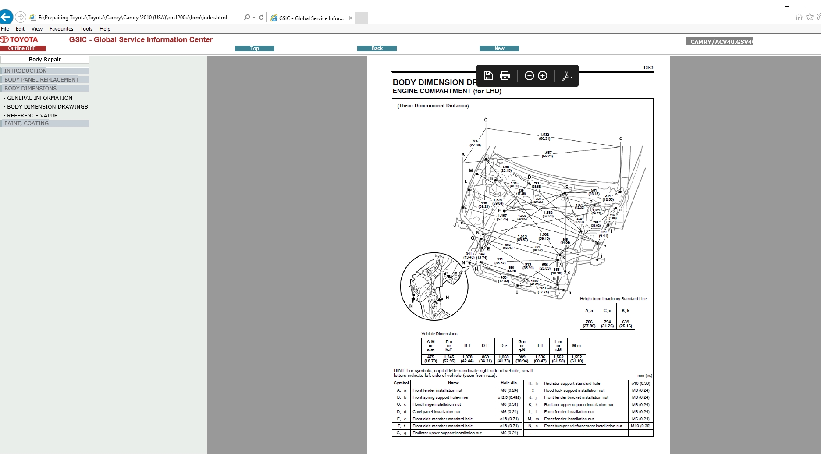The width and height of the screenshot is (821, 454).
Task: Click the New navigation button
Action: (499, 49)
